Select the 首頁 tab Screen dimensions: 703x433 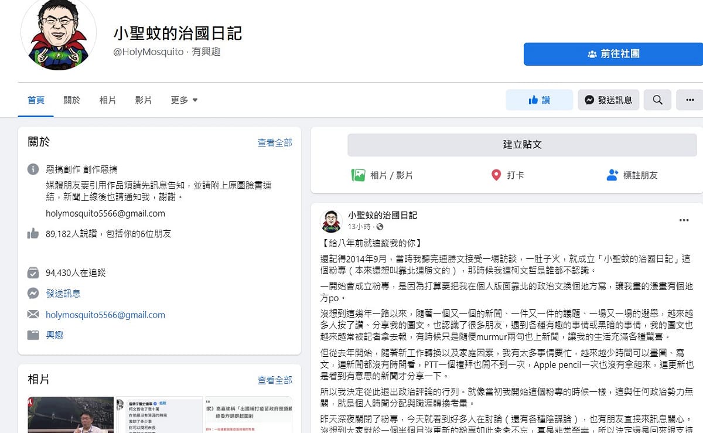[x=36, y=100]
